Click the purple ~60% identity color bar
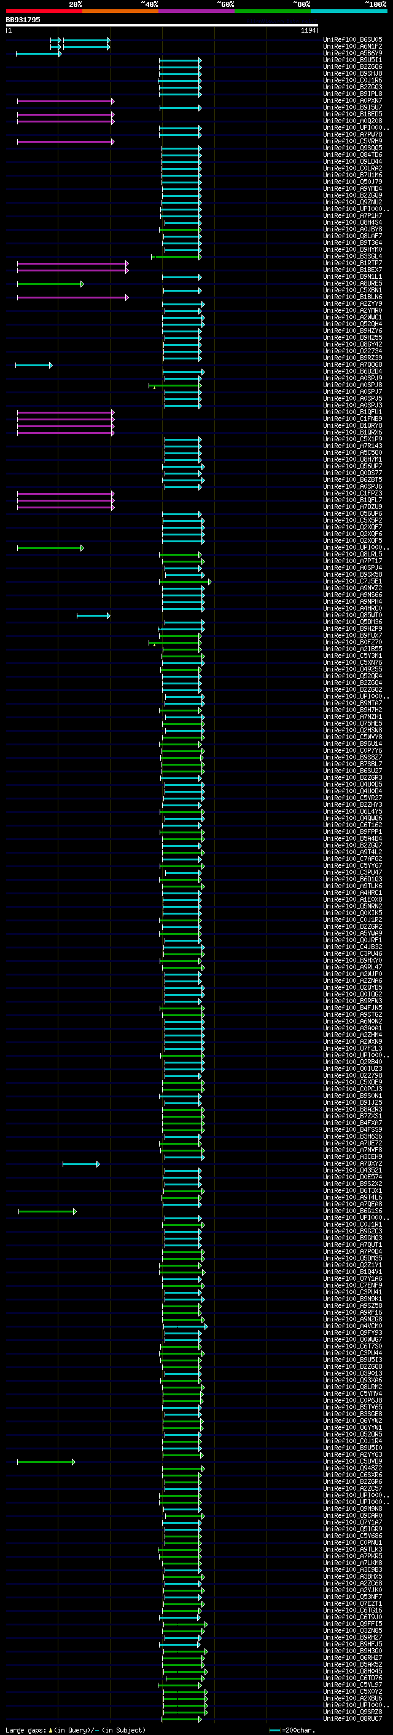This screenshot has width=393, height=1735. coord(197,11)
